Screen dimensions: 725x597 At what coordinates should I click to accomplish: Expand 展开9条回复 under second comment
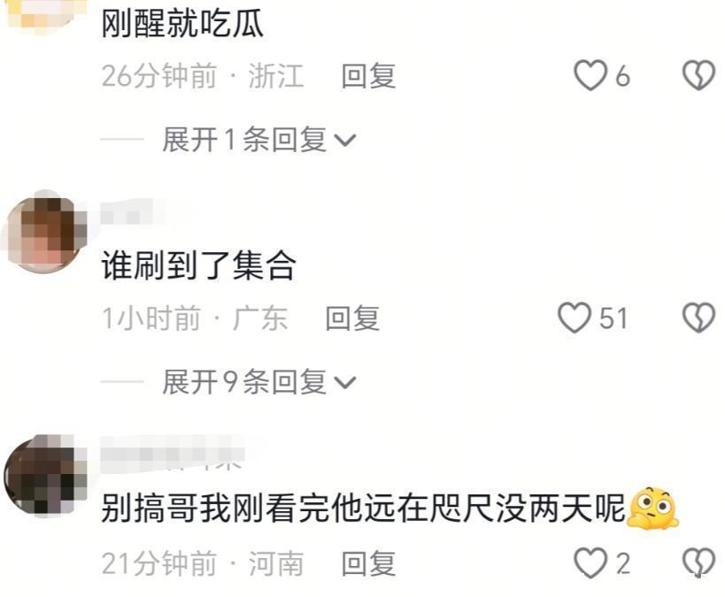(258, 382)
